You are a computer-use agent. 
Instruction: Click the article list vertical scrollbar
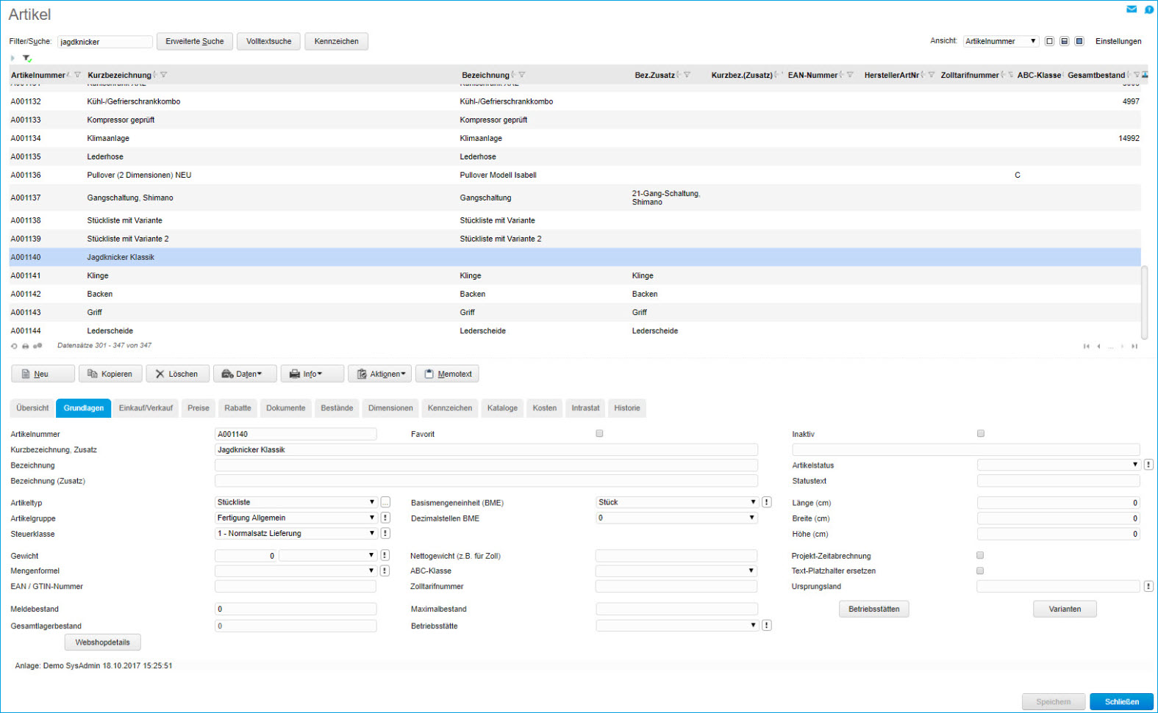1144,301
